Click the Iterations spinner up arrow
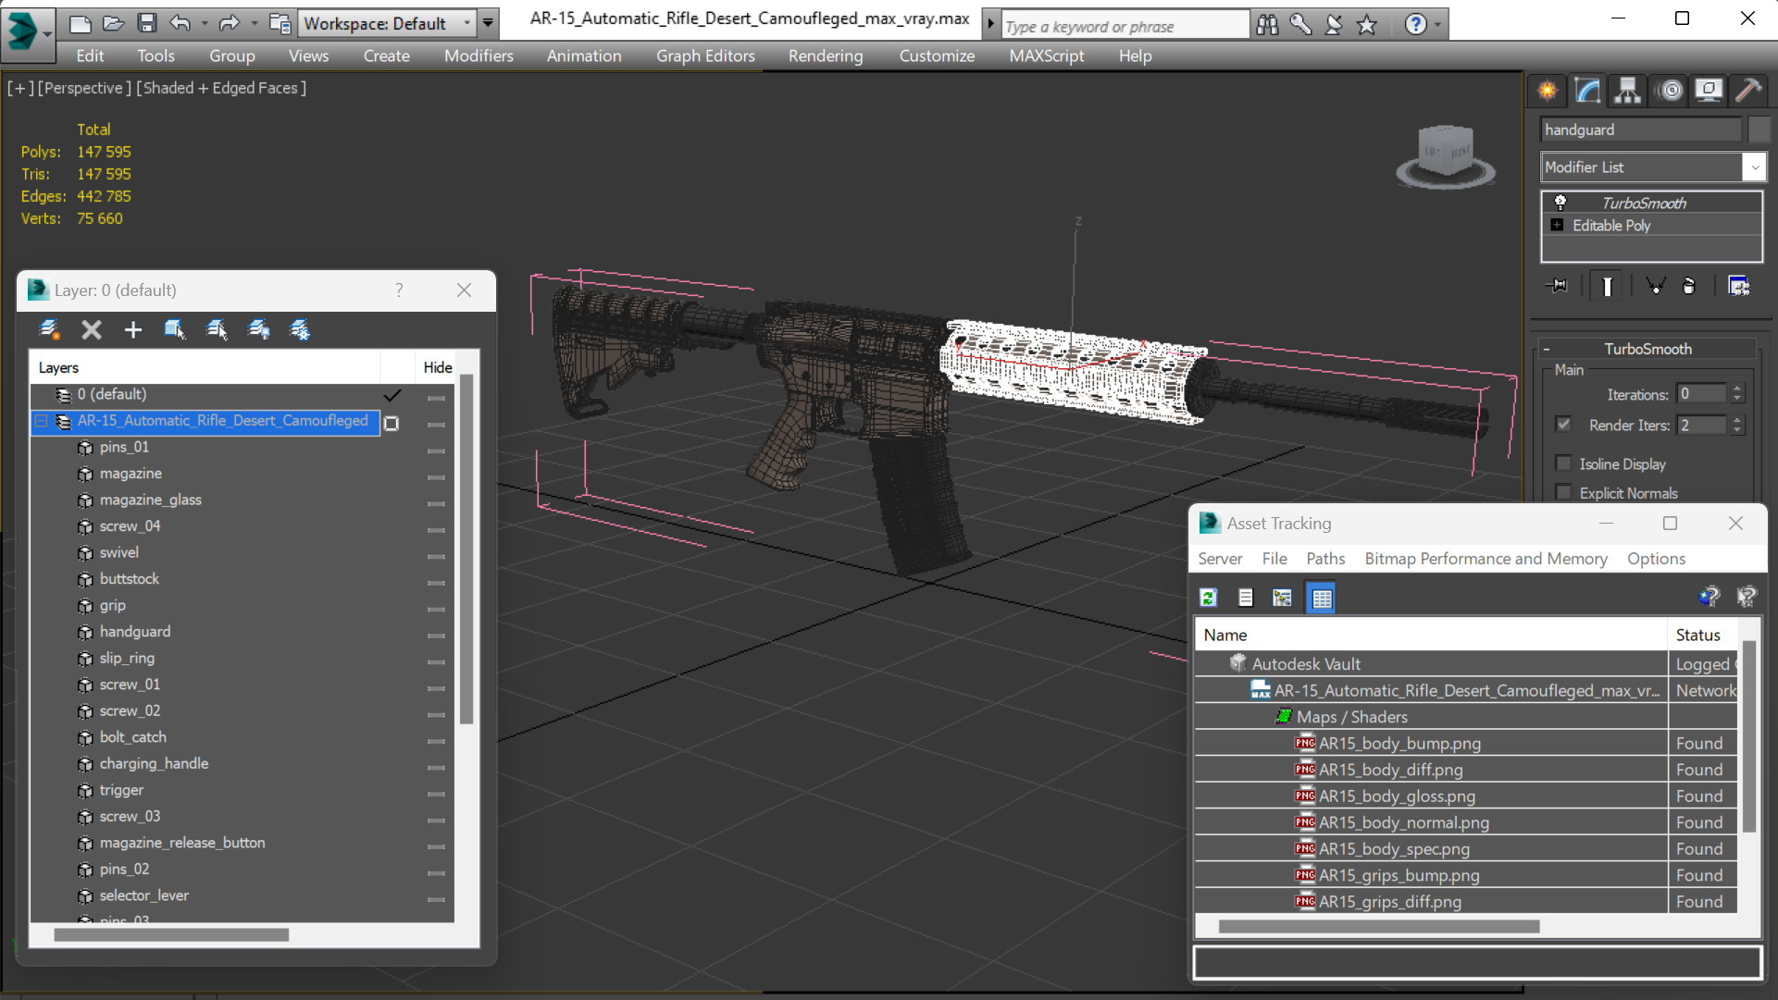This screenshot has height=1000, width=1778. 1737,389
